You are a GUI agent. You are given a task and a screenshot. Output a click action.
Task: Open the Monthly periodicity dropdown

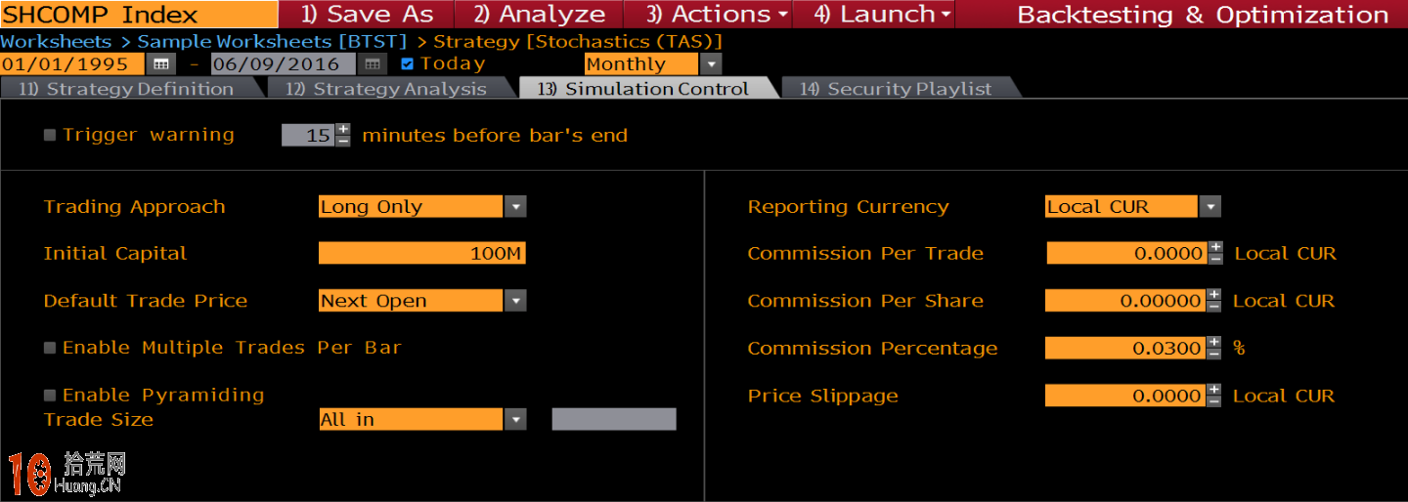(711, 64)
